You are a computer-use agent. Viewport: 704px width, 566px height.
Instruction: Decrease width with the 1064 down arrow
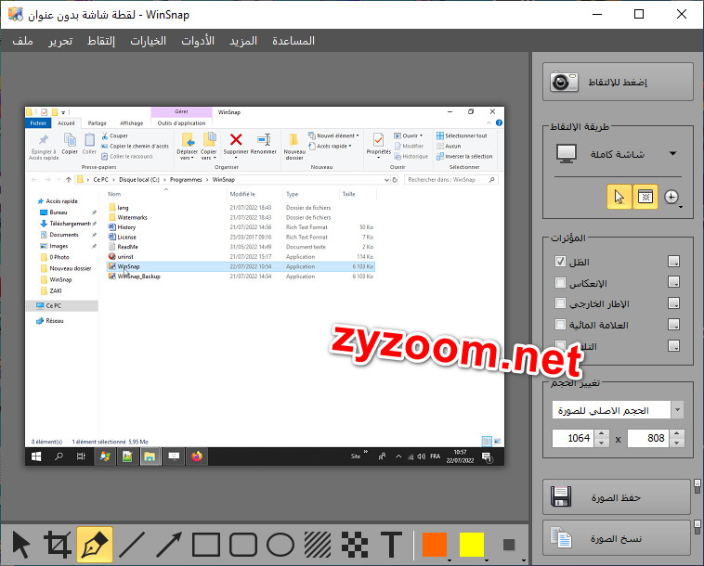point(602,443)
